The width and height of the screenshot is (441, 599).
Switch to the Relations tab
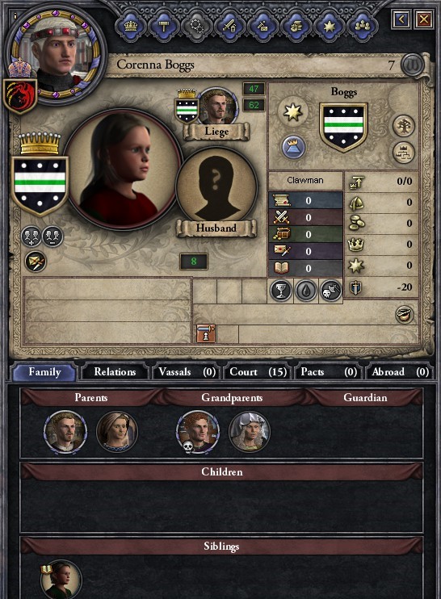(x=115, y=371)
